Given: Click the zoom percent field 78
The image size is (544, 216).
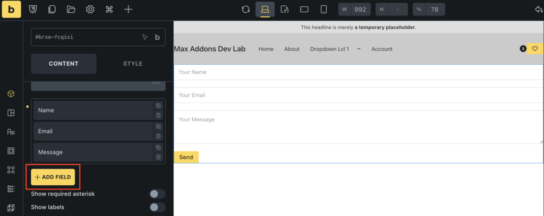Looking at the screenshot, I should click(x=435, y=10).
